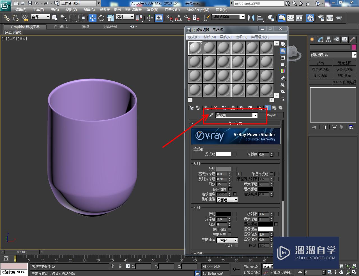
Task: Open reflection Affect channels 仅颜色 dropdown
Action: pos(227,200)
